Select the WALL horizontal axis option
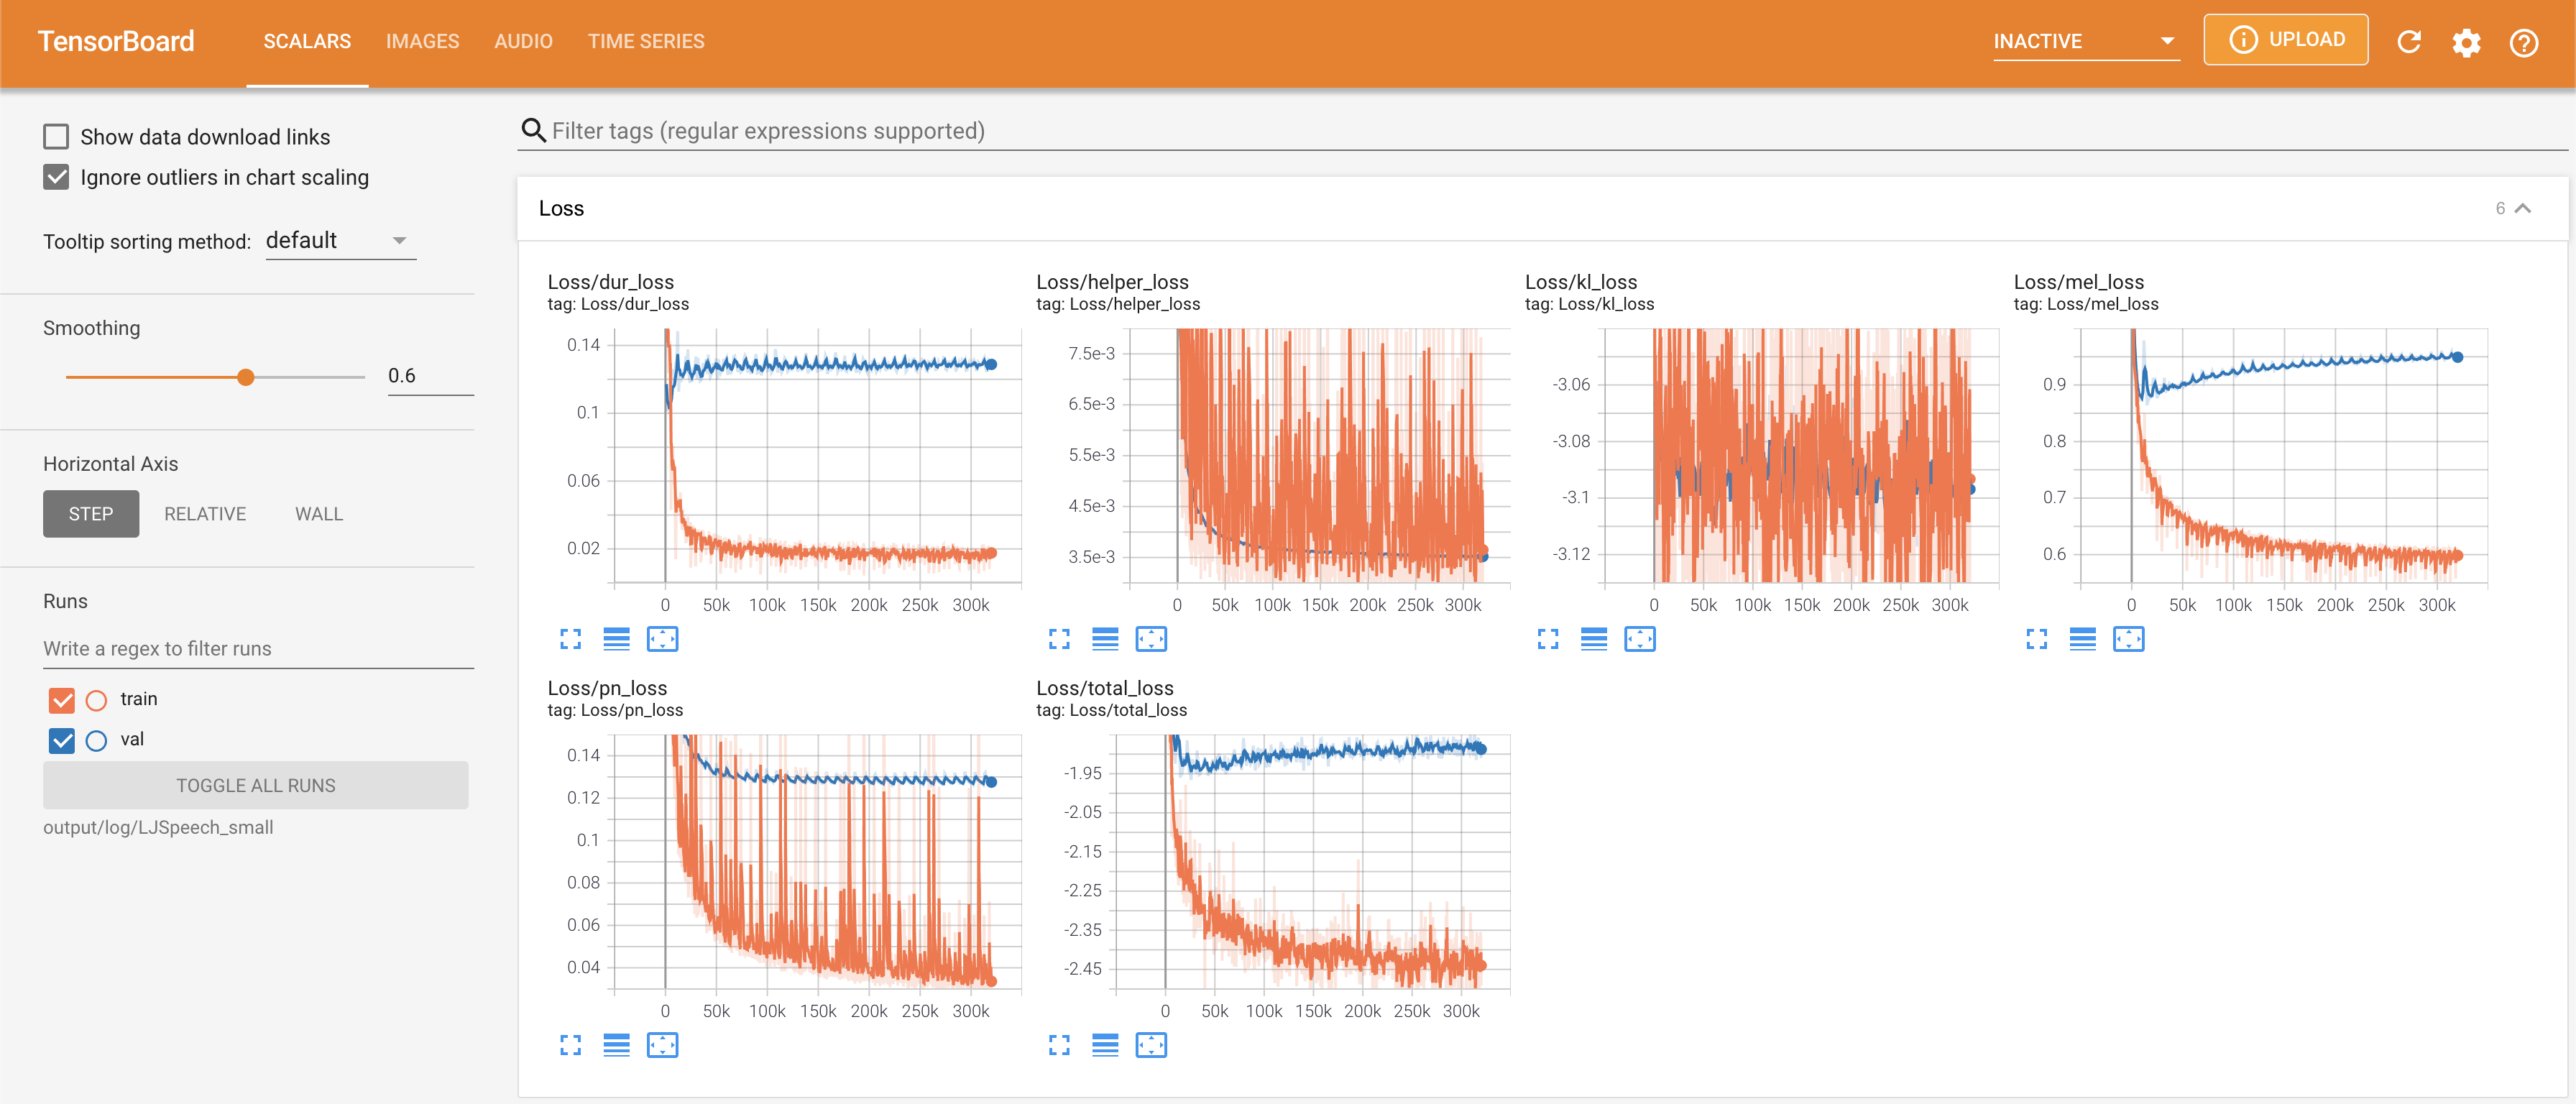Viewport: 2576px width, 1104px height. (318, 514)
